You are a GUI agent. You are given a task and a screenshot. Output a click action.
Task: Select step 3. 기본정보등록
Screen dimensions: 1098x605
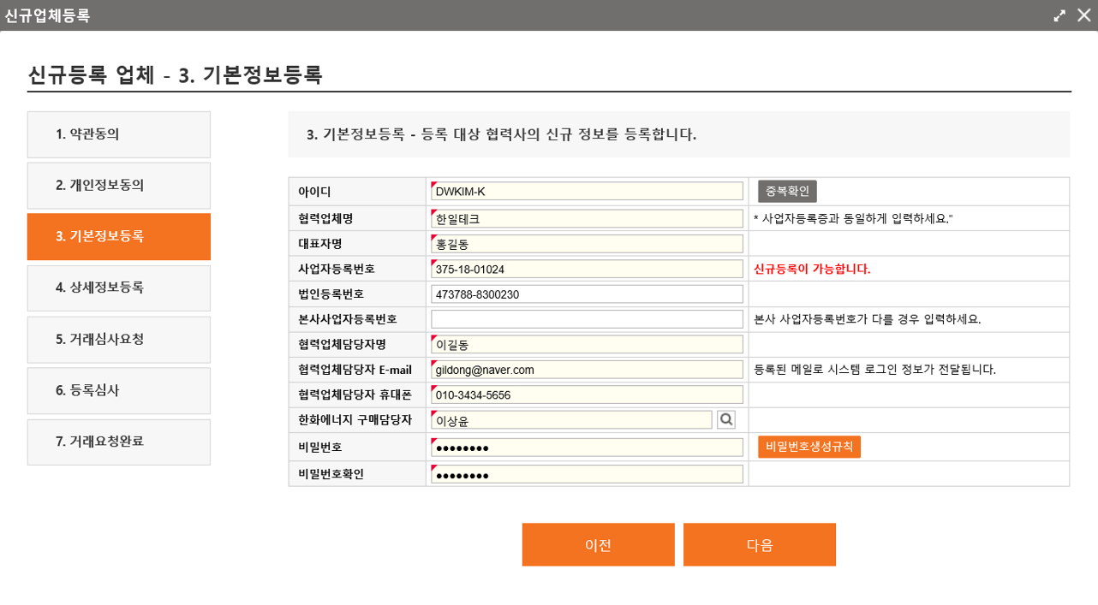118,237
